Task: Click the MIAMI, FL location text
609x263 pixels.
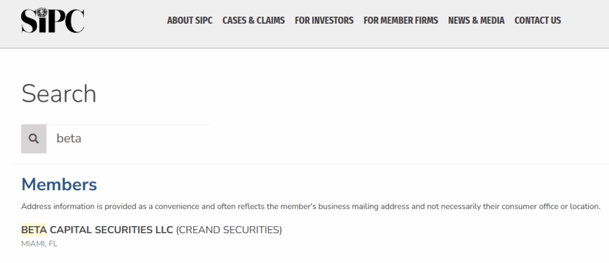Action: 39,243
